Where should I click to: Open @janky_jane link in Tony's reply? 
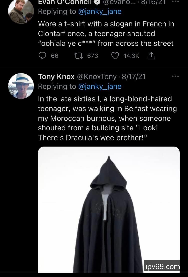tap(100, 86)
